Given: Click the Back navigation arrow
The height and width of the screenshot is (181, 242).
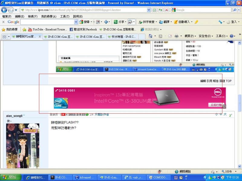Looking at the screenshot, I should 4,10.
